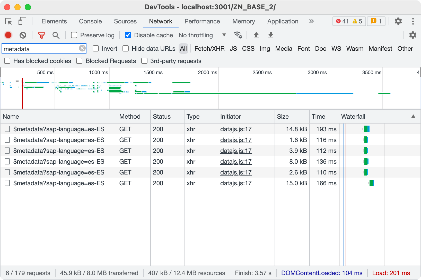Click the inspect element picker icon
The height and width of the screenshot is (280, 421).
click(9, 21)
